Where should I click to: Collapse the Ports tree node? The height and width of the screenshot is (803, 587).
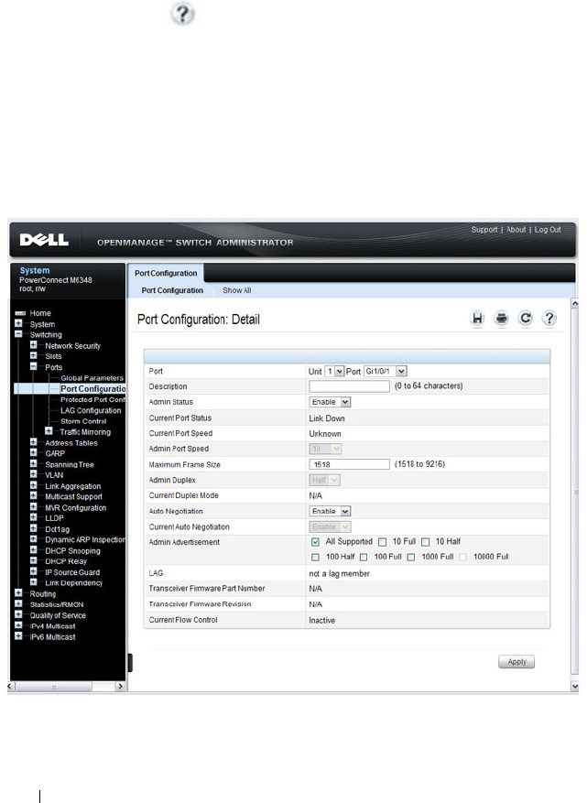(34, 366)
